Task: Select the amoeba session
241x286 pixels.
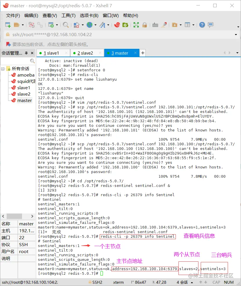Action: 25,75
